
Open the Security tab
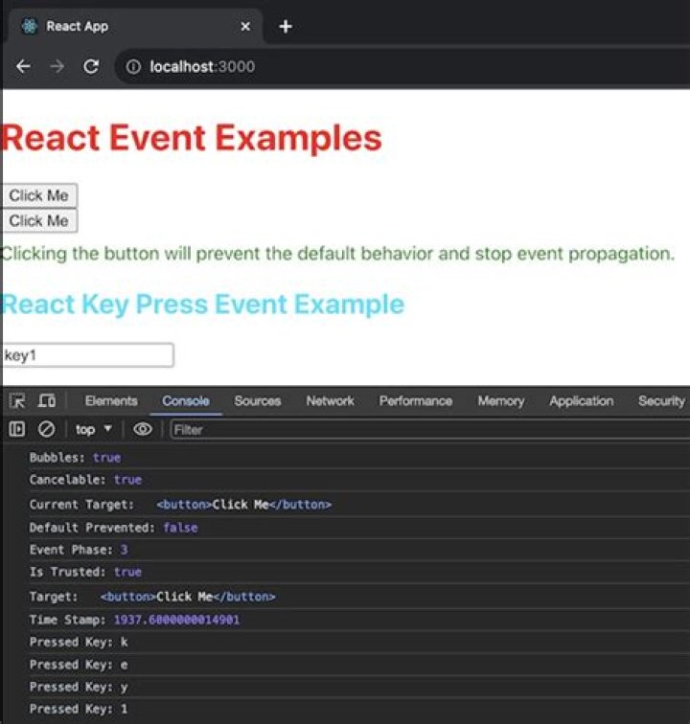click(x=661, y=400)
